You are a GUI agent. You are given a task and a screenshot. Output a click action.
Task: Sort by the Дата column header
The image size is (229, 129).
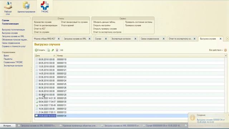(45, 56)
